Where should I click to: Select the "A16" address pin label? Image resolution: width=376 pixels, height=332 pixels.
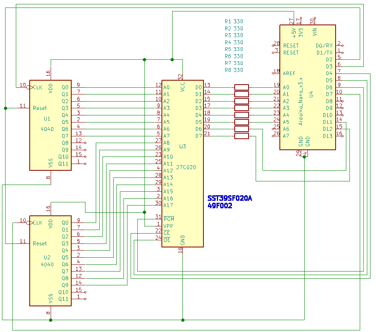[168, 198]
